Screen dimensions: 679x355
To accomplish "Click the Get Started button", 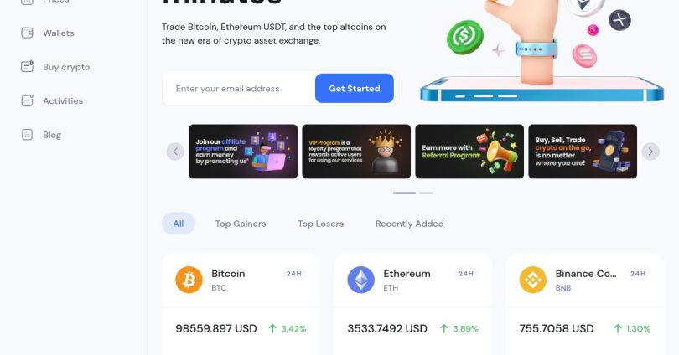I will tap(355, 88).
